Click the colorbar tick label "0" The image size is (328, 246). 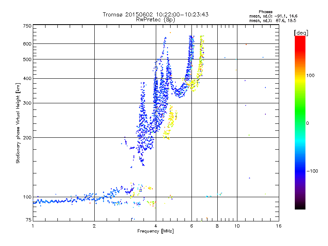pyautogui.click(x=307, y=123)
